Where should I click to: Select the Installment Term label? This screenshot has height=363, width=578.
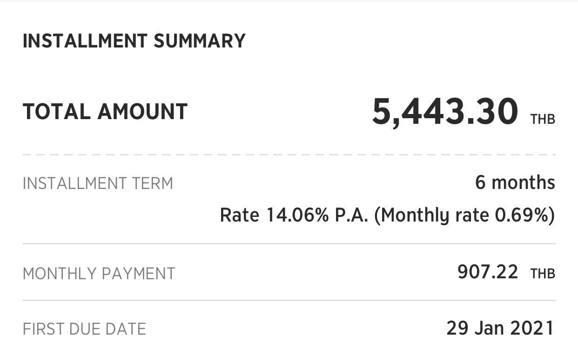98,183
